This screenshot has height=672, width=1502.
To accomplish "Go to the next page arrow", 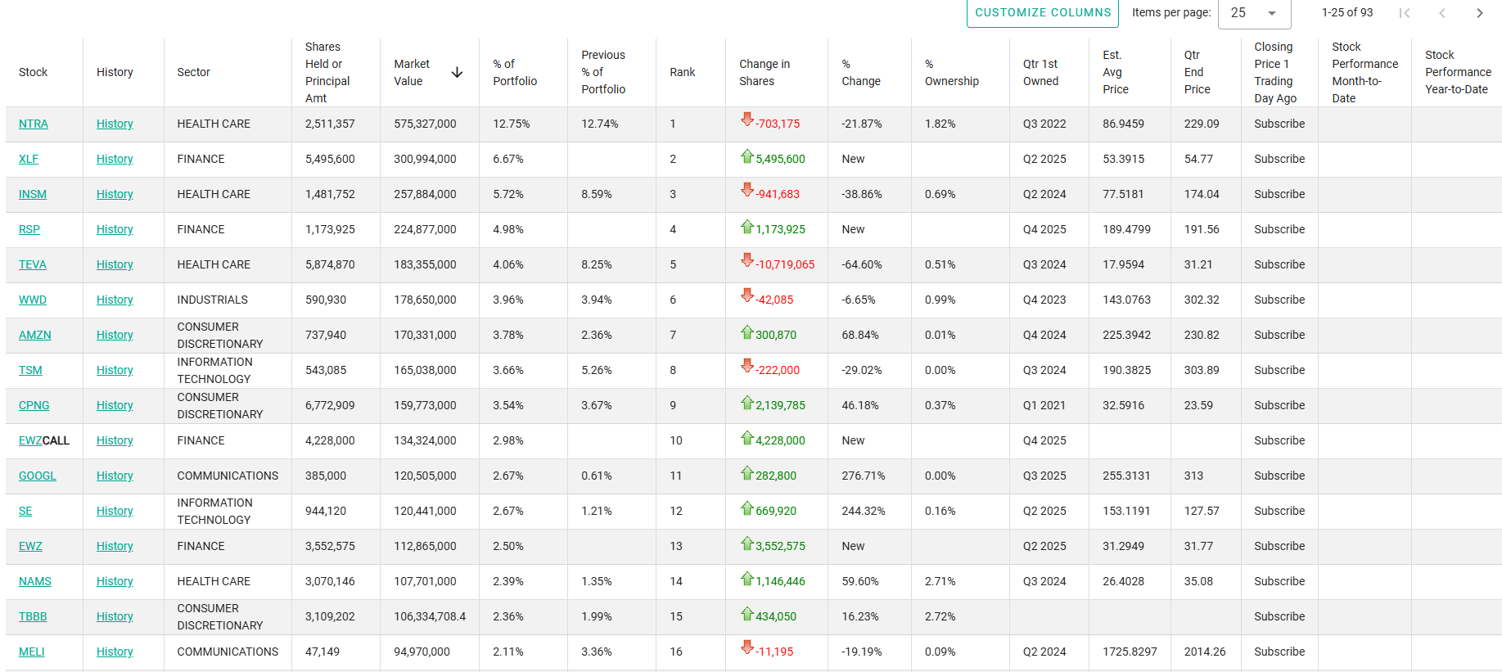I will pyautogui.click(x=1479, y=13).
